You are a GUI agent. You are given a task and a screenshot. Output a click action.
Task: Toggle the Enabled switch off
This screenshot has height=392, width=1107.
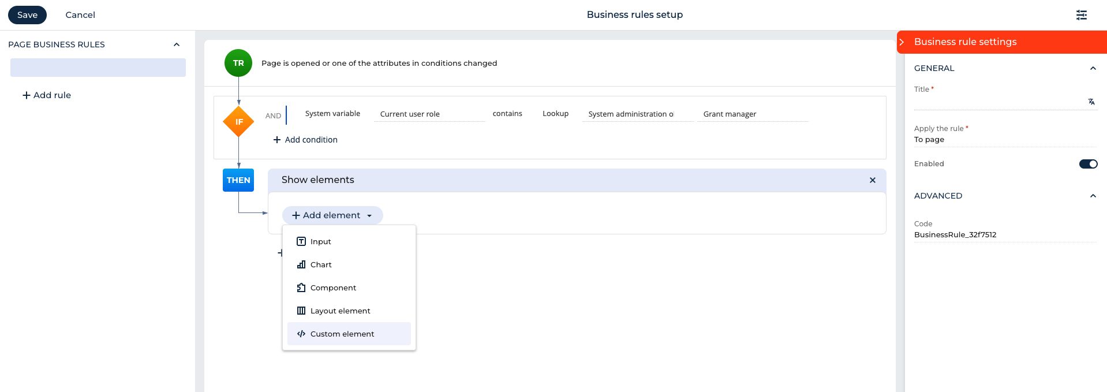point(1088,164)
